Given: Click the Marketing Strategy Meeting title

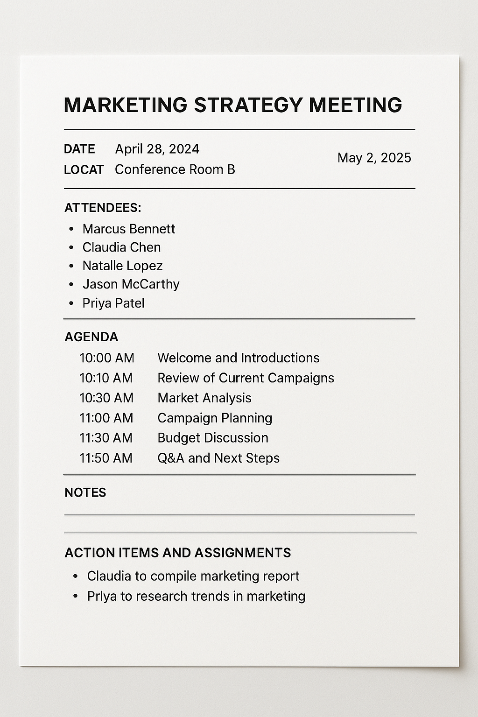Looking at the screenshot, I should point(232,105).
